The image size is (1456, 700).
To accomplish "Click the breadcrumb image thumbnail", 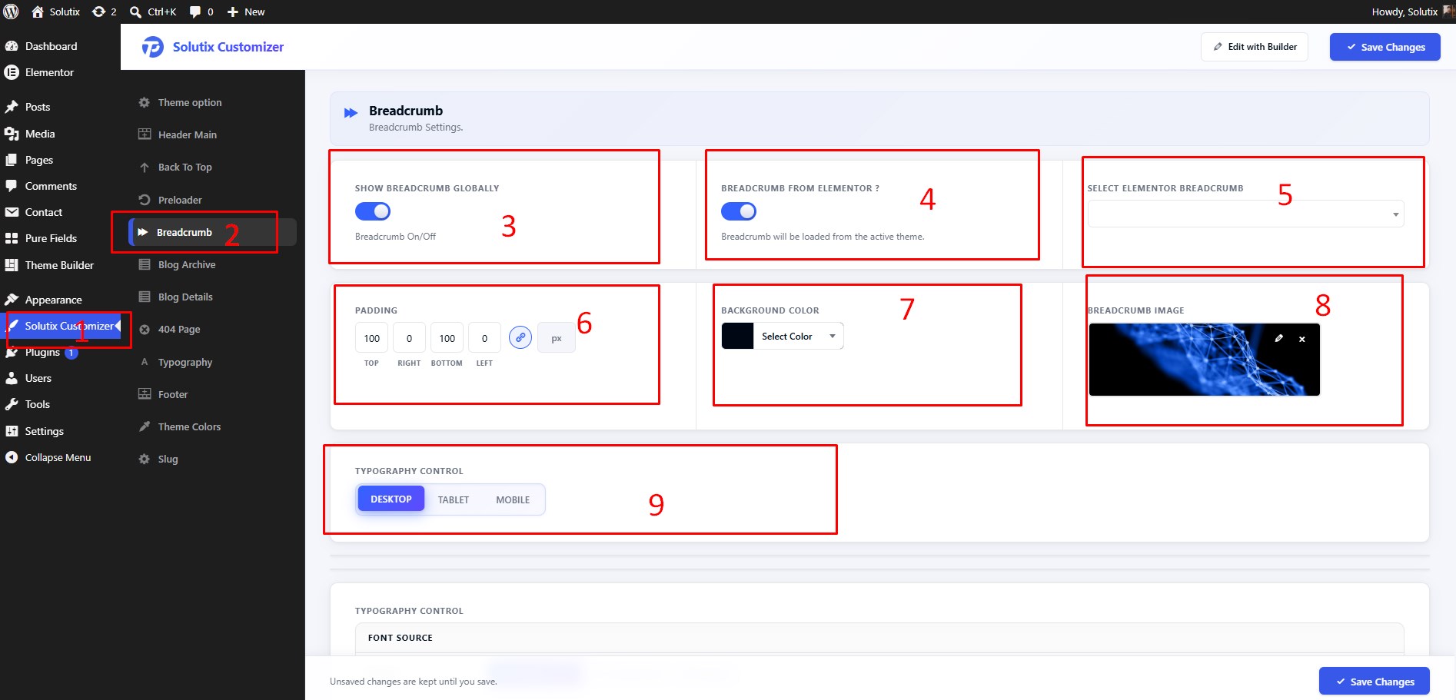I will 1204,360.
